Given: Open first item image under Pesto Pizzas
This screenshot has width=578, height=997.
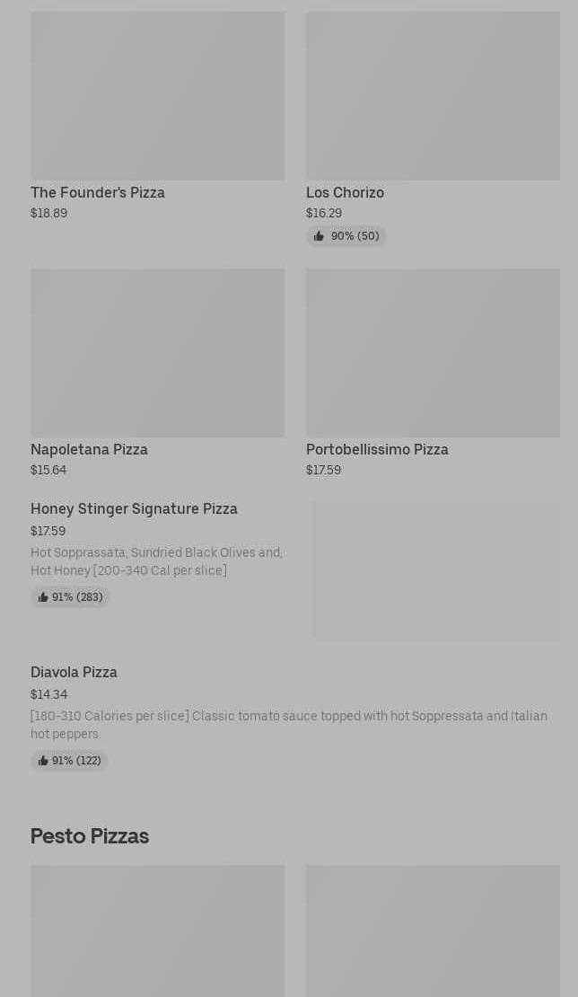Looking at the screenshot, I should [x=157, y=931].
